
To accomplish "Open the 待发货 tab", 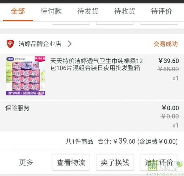I will pyautogui.click(x=88, y=11).
